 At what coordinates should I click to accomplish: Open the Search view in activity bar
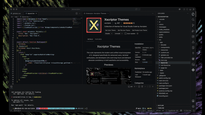193,20
